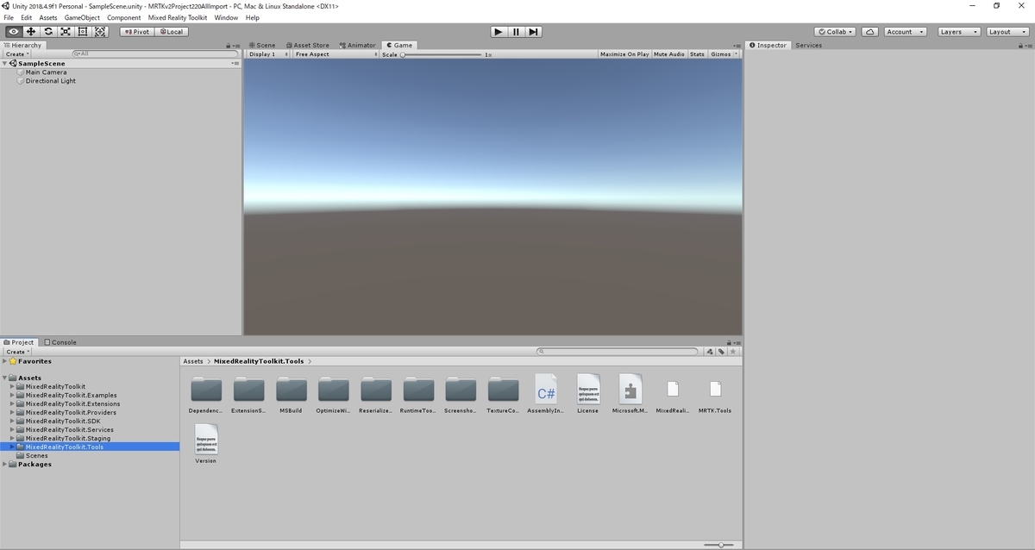The width and height of the screenshot is (1035, 550).
Task: Toggle Mute Audio in Game view
Action: point(669,54)
